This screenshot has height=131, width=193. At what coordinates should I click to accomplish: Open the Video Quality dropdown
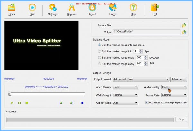coord(125,87)
